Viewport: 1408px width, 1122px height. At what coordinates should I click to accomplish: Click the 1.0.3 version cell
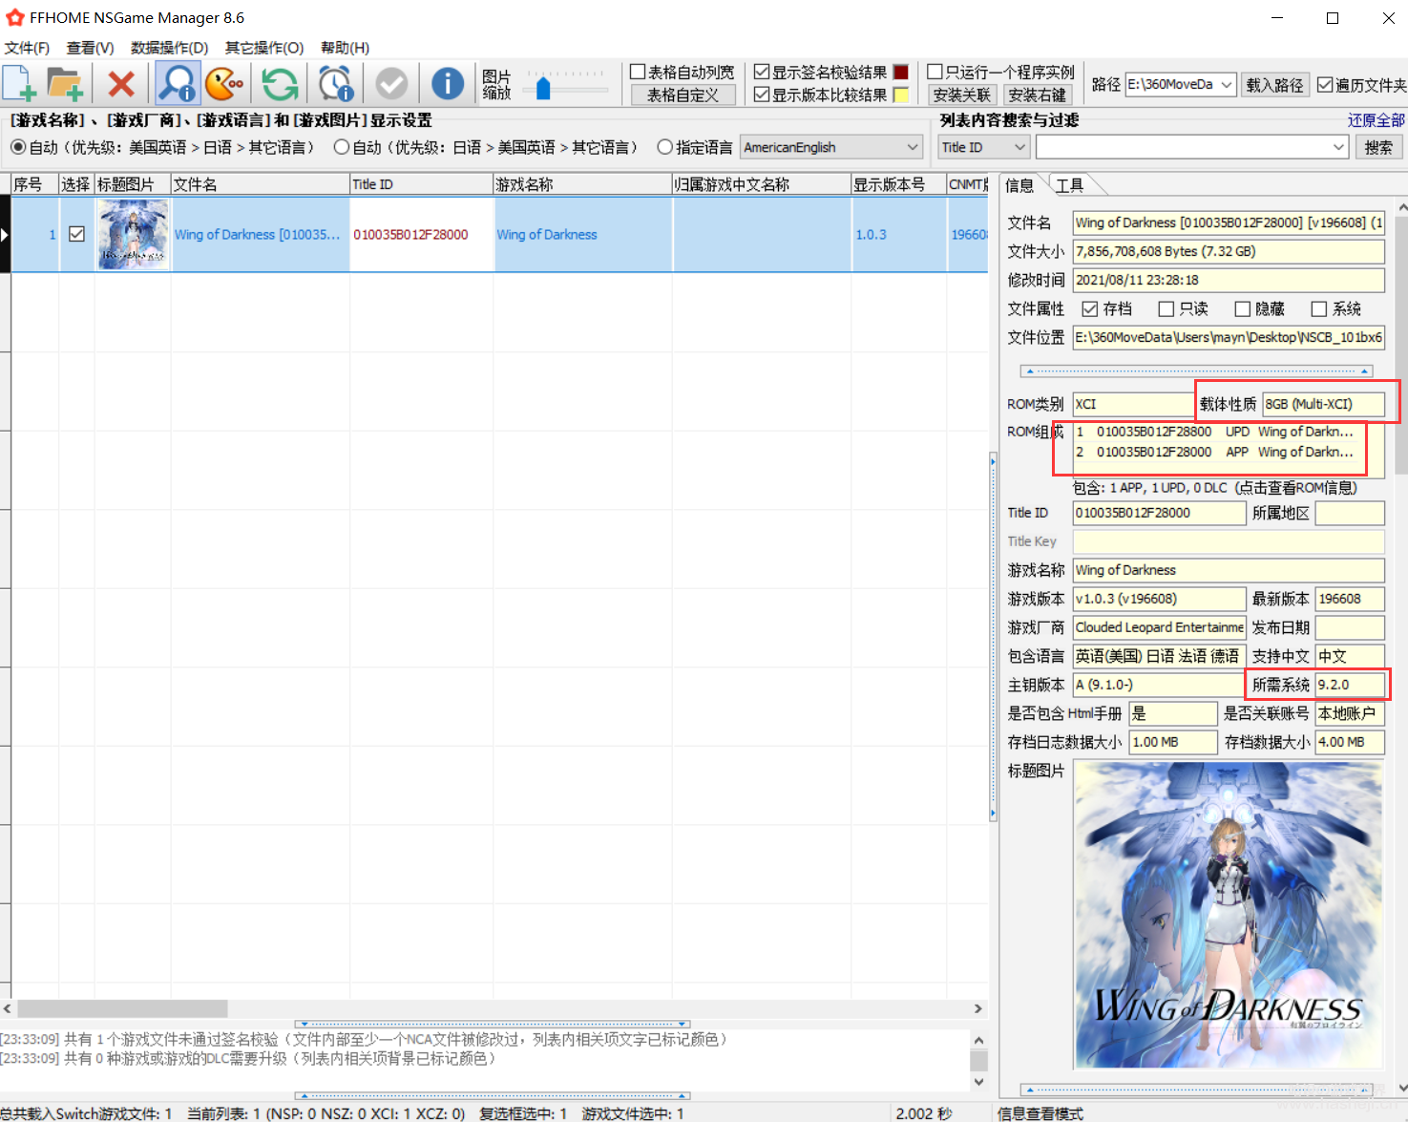pyautogui.click(x=898, y=234)
